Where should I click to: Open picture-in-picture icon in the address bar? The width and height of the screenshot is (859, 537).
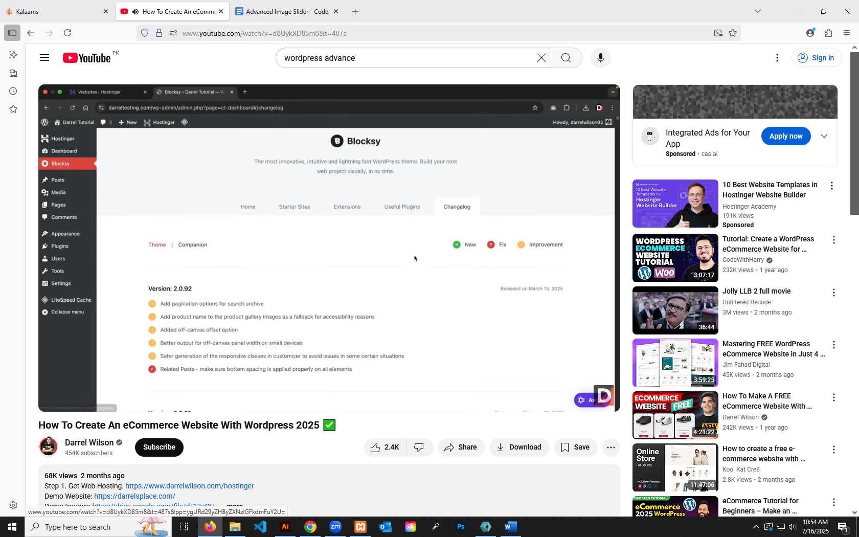718,33
